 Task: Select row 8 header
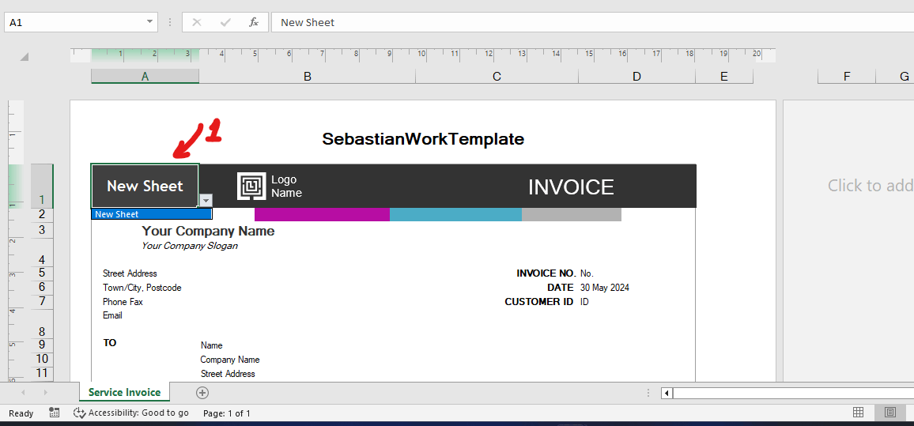click(42, 324)
